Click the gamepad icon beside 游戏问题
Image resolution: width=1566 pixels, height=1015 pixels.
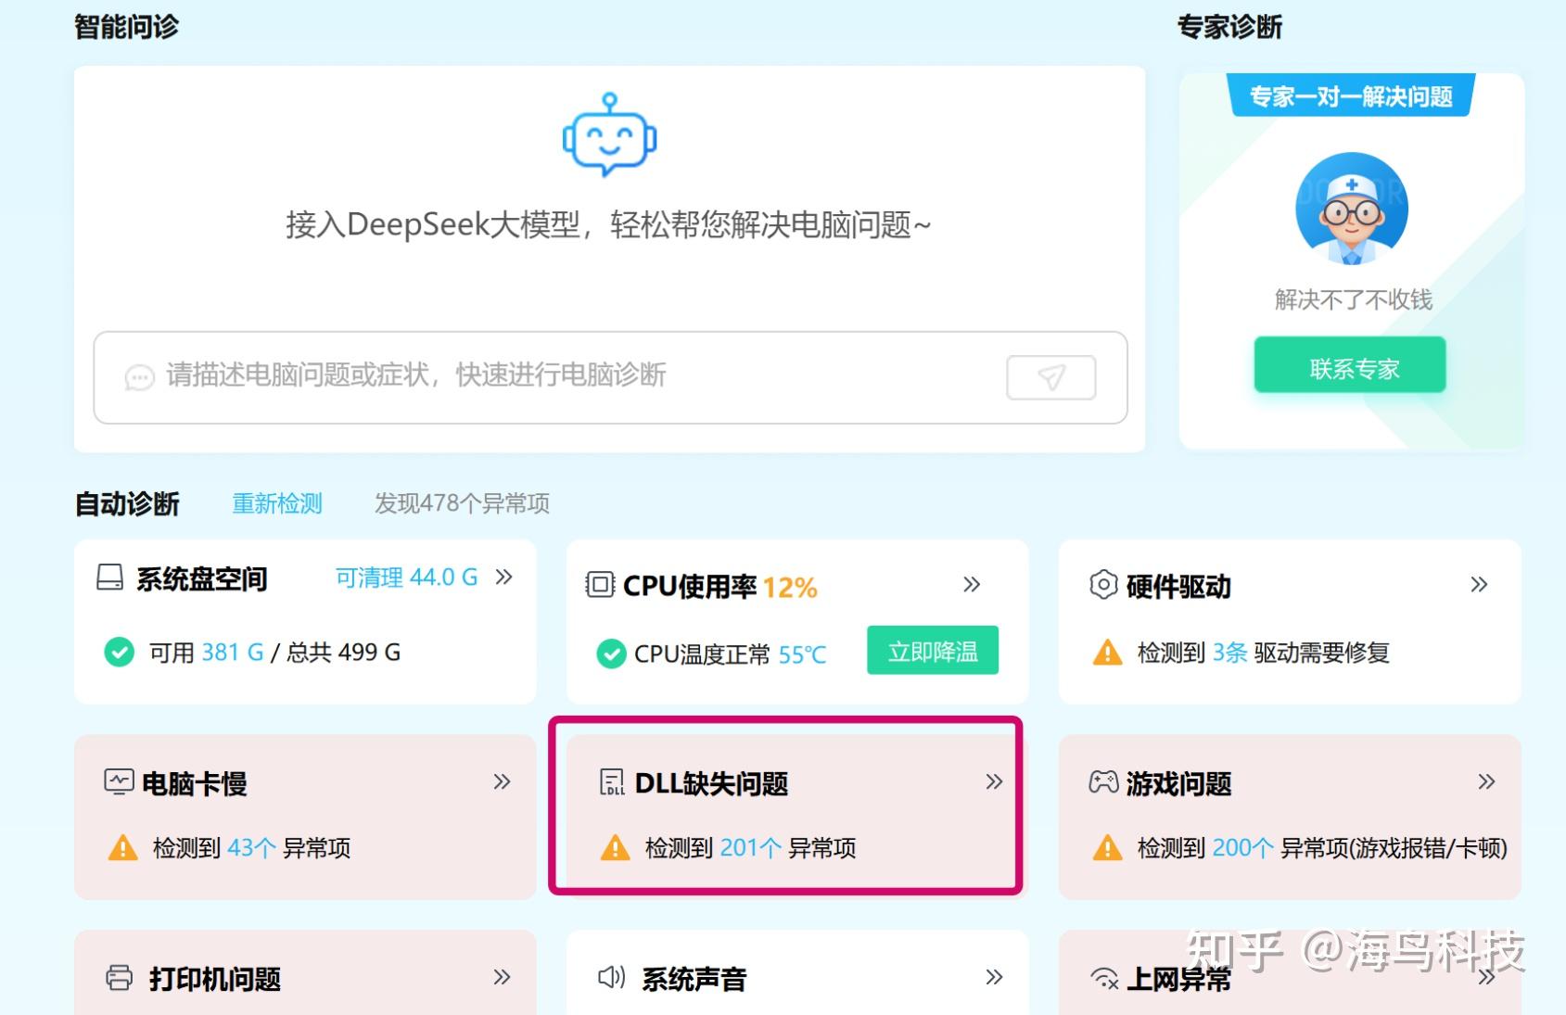tap(1103, 782)
